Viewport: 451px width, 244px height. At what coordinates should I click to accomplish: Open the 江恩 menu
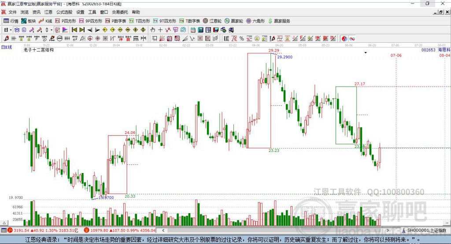coord(48,12)
